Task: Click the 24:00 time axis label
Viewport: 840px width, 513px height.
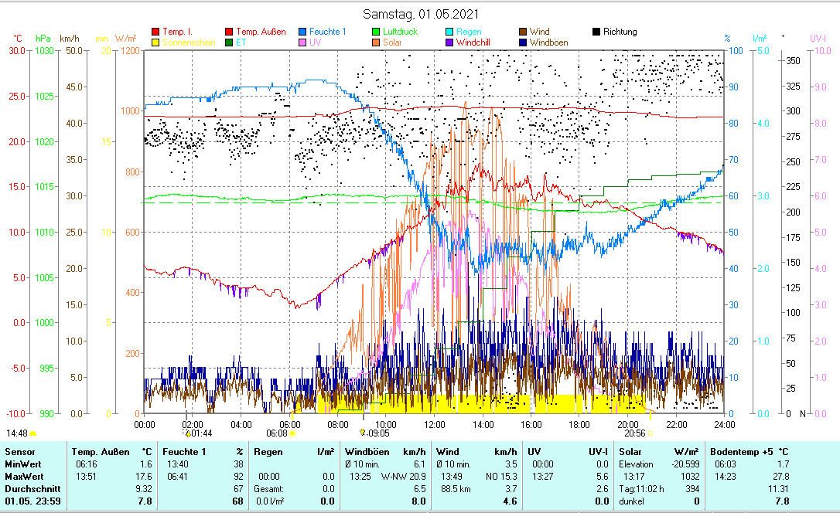Action: 724,425
